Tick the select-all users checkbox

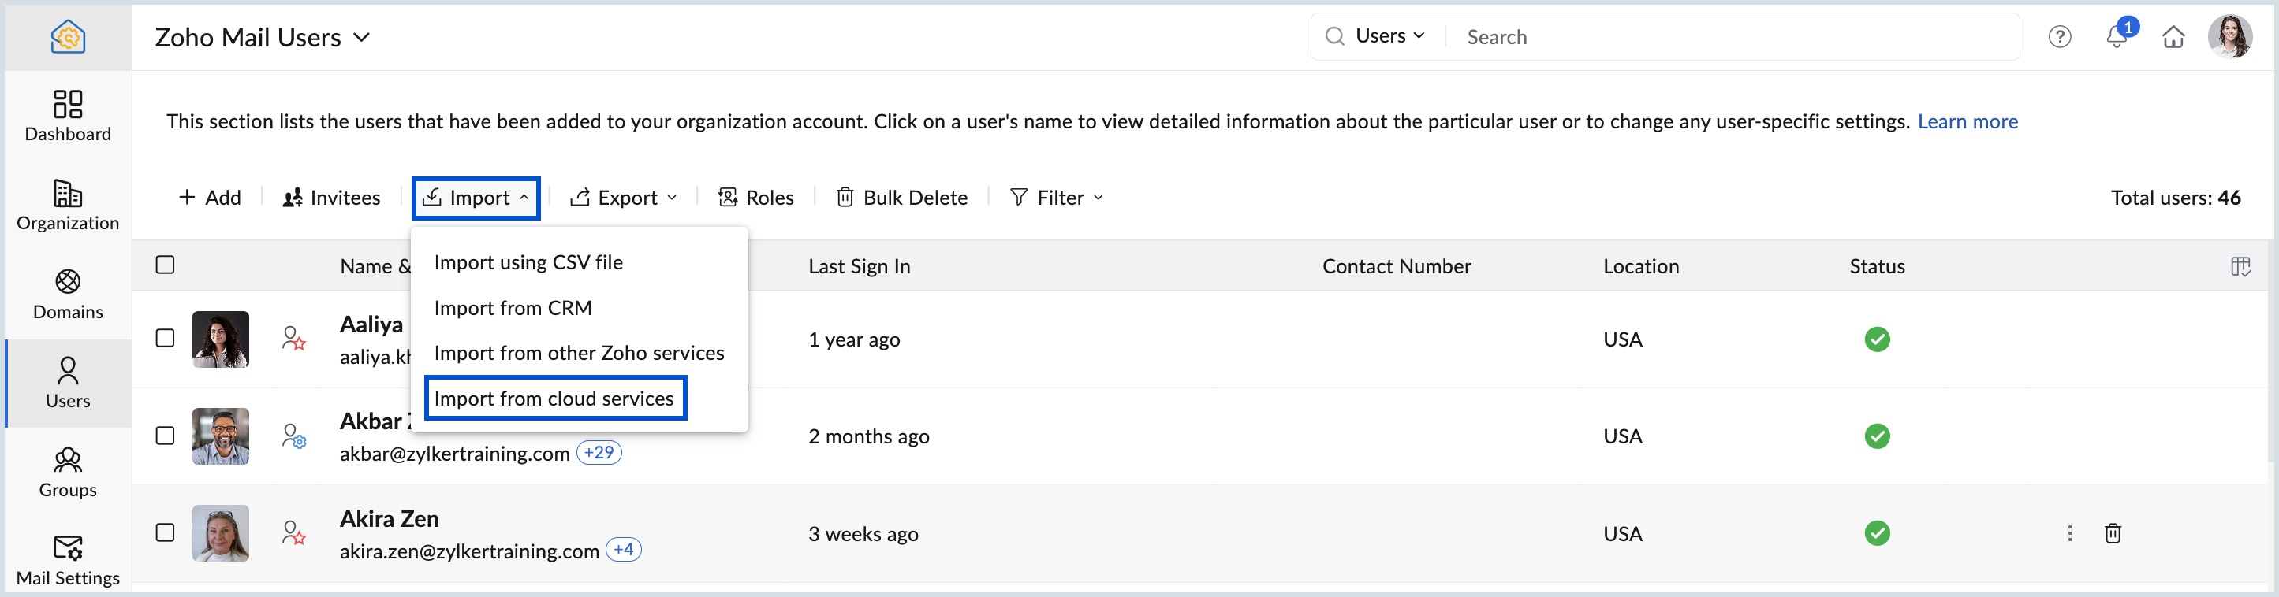[x=165, y=264]
